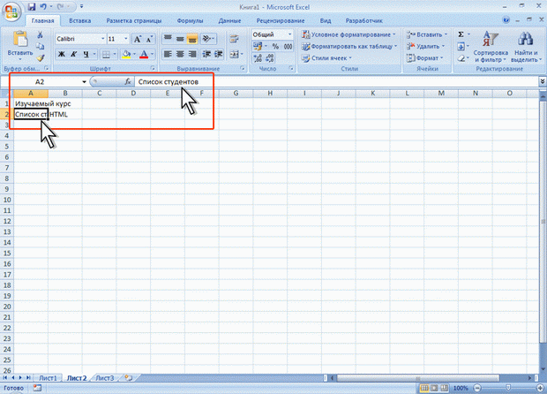The image size is (547, 394).
Task: Open Сортировка и фильтр menu
Action: (x=491, y=46)
